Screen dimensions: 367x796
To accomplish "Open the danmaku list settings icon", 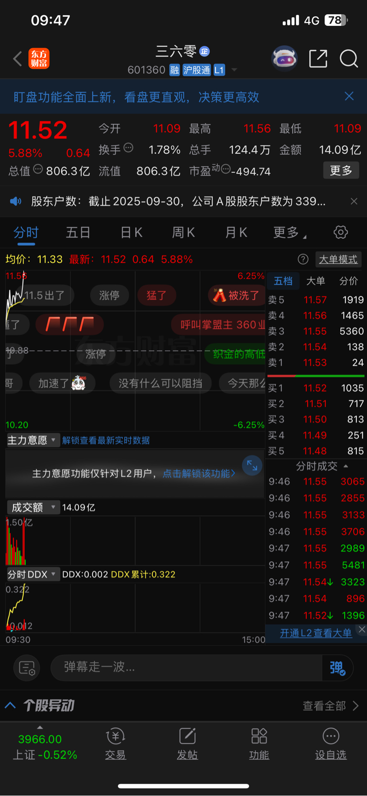I will click(27, 668).
